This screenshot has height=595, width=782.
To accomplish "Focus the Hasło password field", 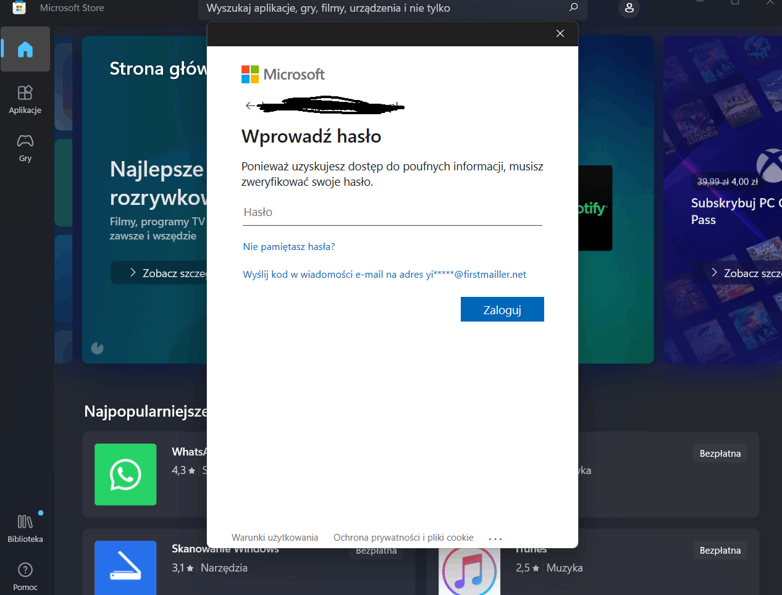I will [392, 212].
